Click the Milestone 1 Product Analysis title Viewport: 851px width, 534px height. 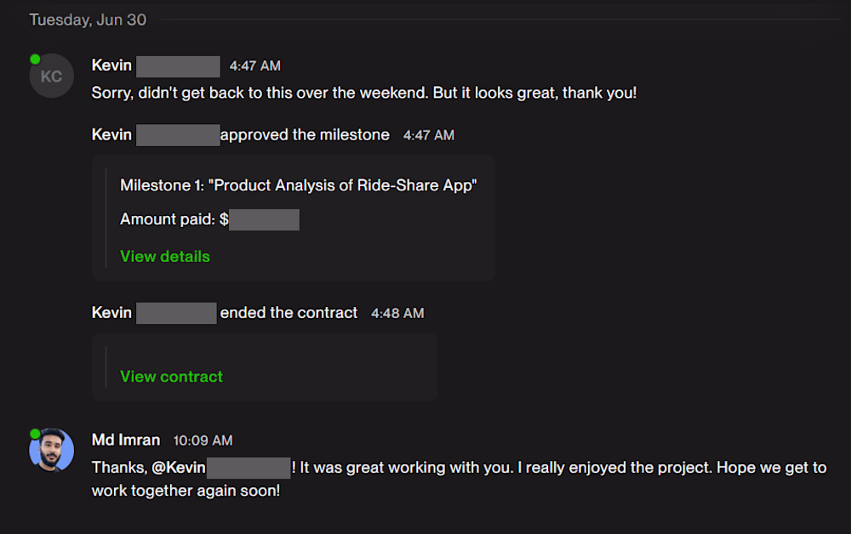tap(299, 185)
